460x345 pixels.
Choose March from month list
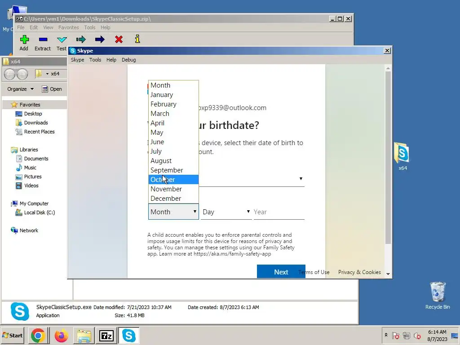pos(173,114)
